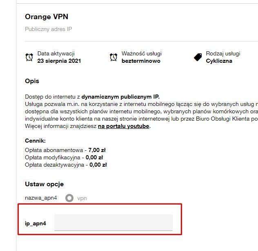The height and width of the screenshot is (251, 258).
Task: Click the "Ustaw opcje" section heading
Action: pyautogui.click(x=44, y=184)
